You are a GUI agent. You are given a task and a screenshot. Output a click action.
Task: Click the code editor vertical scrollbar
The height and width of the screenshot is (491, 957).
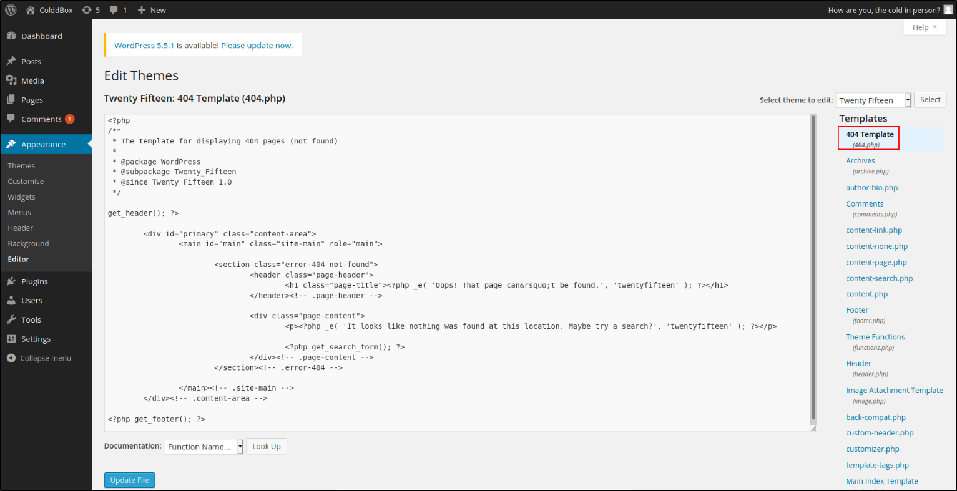(813, 267)
